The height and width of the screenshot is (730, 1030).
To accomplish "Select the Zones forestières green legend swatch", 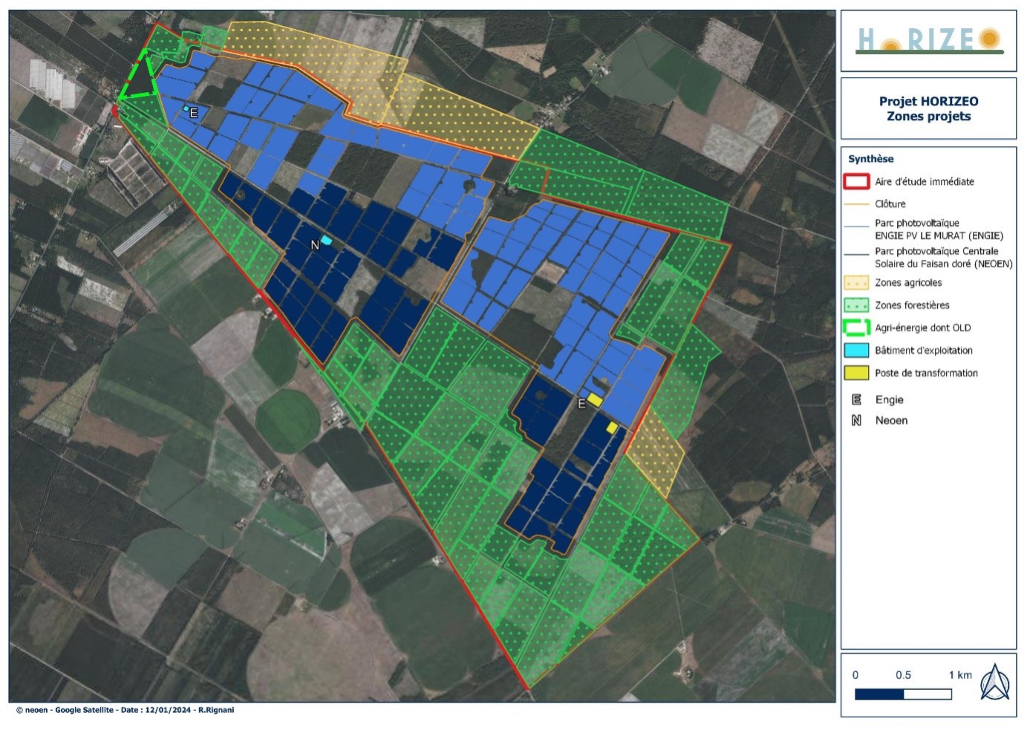I will (x=856, y=305).
